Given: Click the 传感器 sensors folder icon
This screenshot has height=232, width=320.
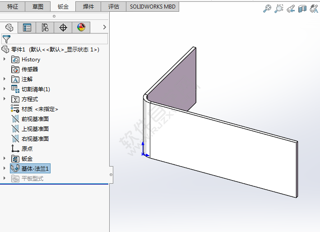Looking at the screenshot, I should 15,70.
